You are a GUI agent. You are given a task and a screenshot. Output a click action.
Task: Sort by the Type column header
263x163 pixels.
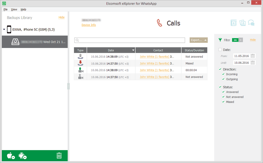click(x=80, y=50)
